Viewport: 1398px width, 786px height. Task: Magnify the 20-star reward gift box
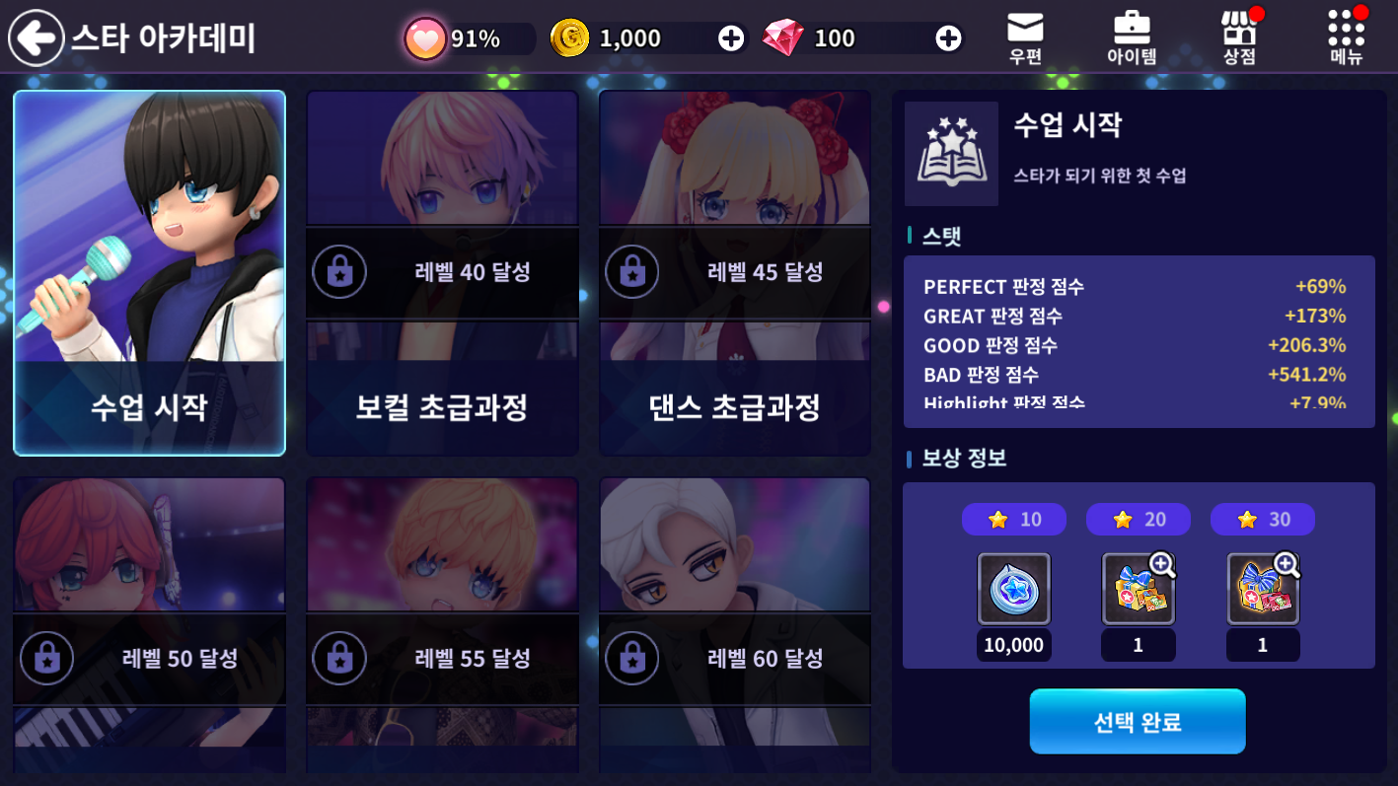[1162, 565]
